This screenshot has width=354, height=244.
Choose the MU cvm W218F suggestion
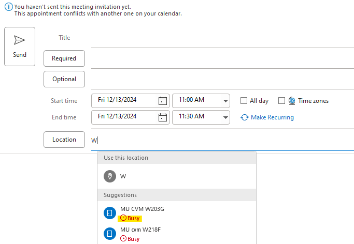coord(177,234)
